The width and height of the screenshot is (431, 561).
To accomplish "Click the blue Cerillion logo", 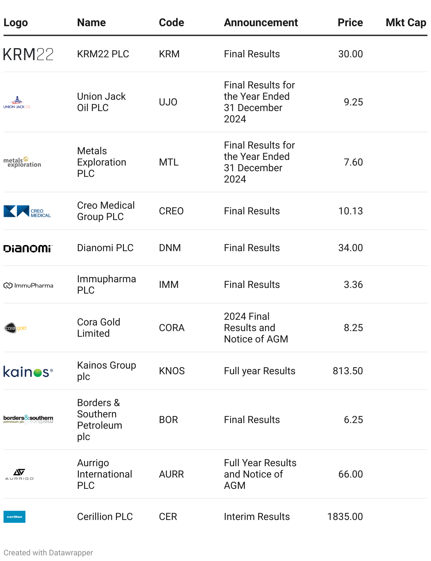I will pos(14,517).
